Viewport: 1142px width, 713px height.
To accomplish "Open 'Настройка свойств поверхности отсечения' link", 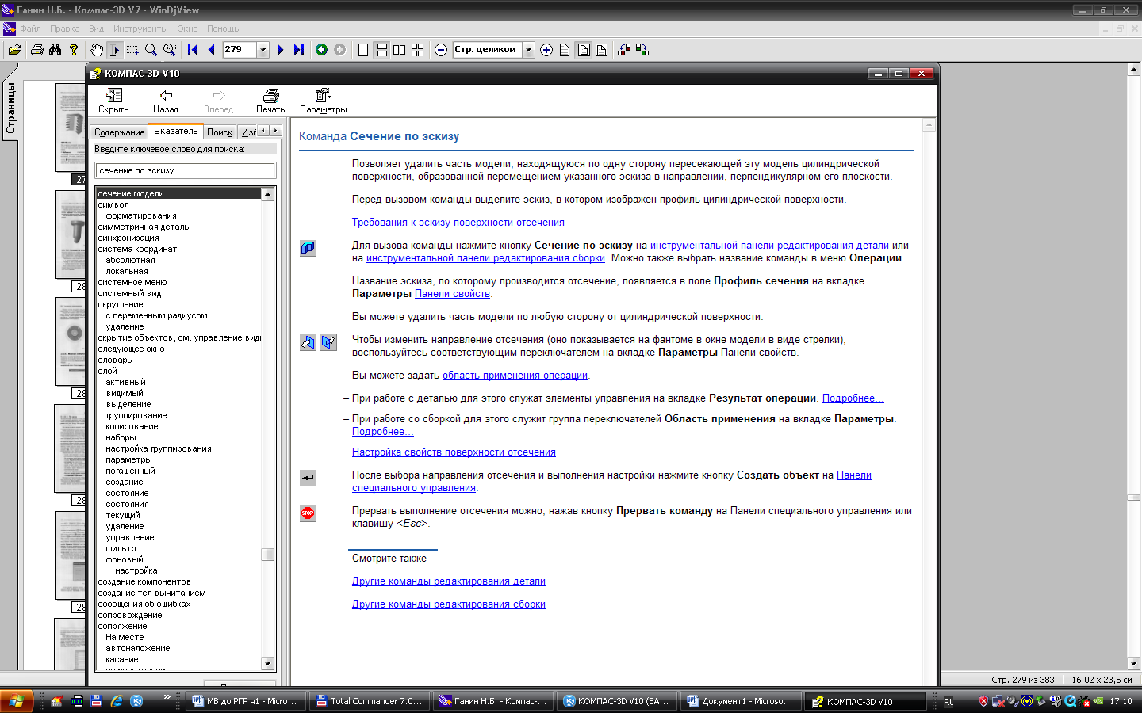I will 454,452.
